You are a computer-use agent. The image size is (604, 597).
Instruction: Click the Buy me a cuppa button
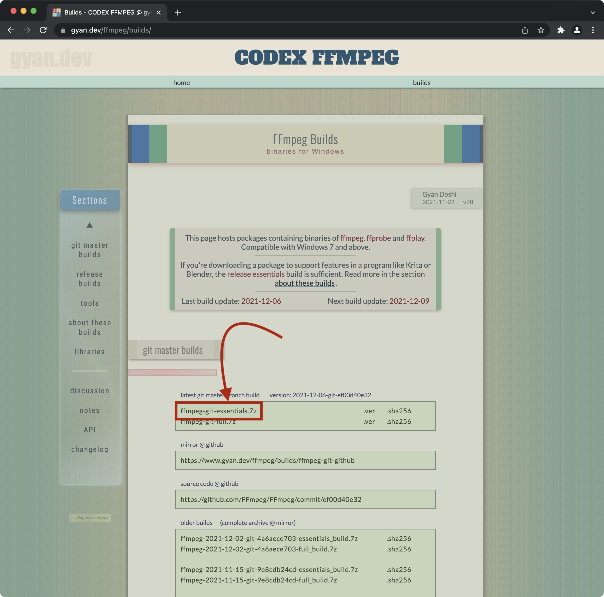pyautogui.click(x=90, y=518)
